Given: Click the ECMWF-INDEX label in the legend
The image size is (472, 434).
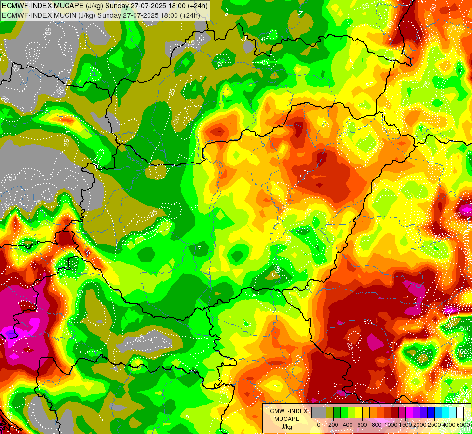Looking at the screenshot, I should (287, 411).
